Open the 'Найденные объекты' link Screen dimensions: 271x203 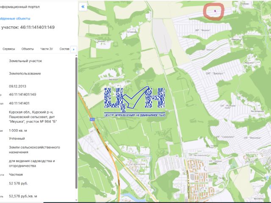pos(15,19)
